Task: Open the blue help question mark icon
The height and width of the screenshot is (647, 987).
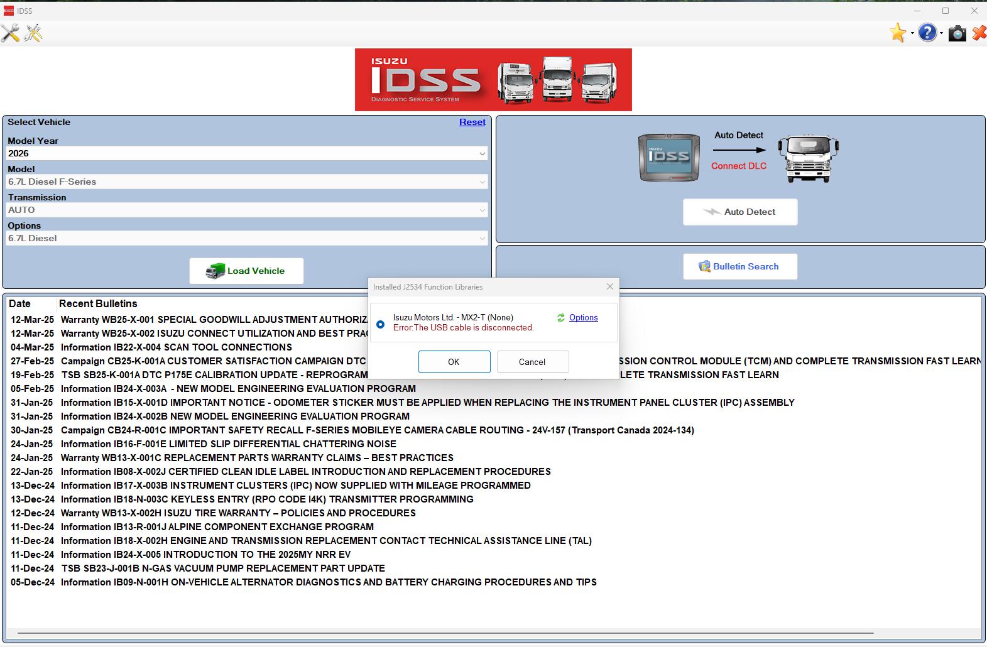Action: pos(927,33)
